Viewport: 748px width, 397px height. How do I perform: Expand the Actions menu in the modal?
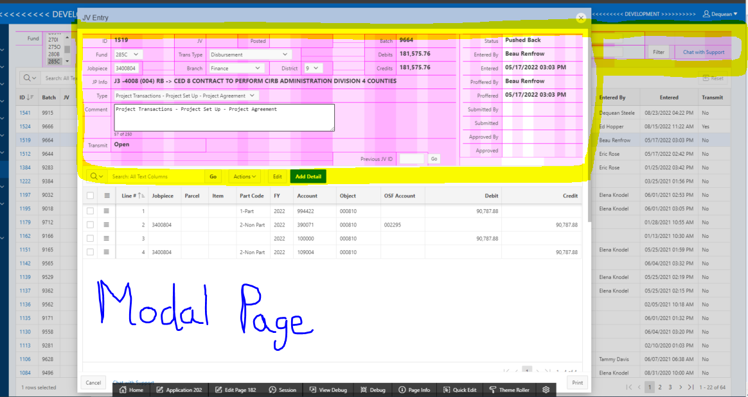click(244, 176)
